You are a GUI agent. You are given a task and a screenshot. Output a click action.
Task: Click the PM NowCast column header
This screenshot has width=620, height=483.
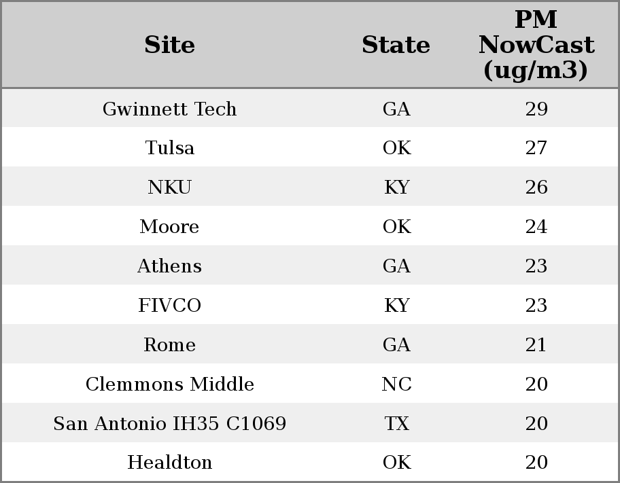(536, 45)
